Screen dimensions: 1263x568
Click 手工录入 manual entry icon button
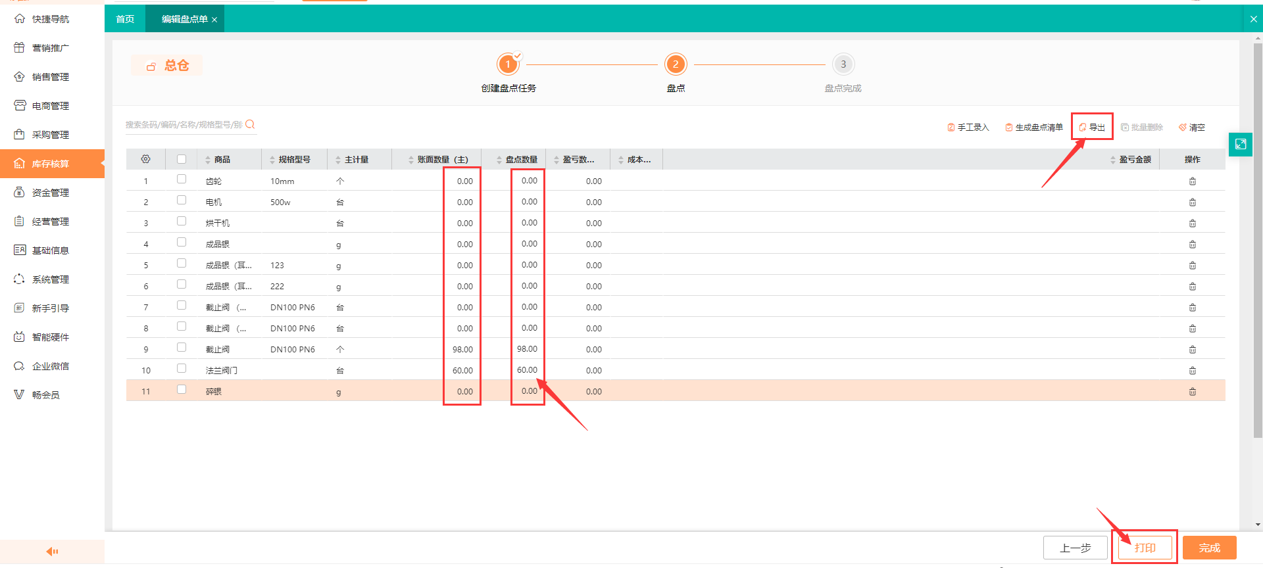(x=968, y=128)
